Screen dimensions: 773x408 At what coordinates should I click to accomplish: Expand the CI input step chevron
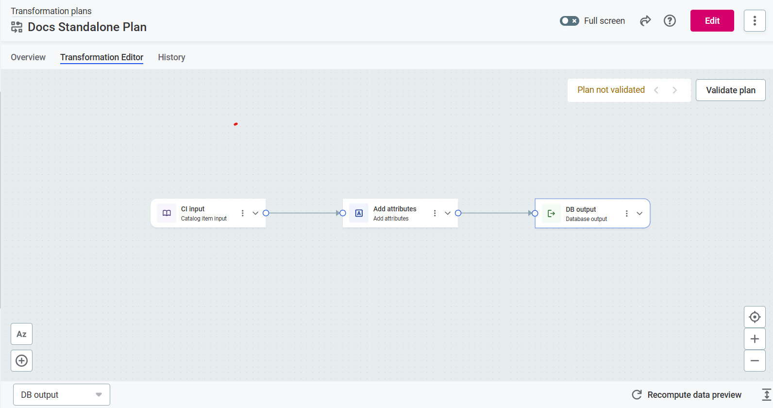point(255,213)
